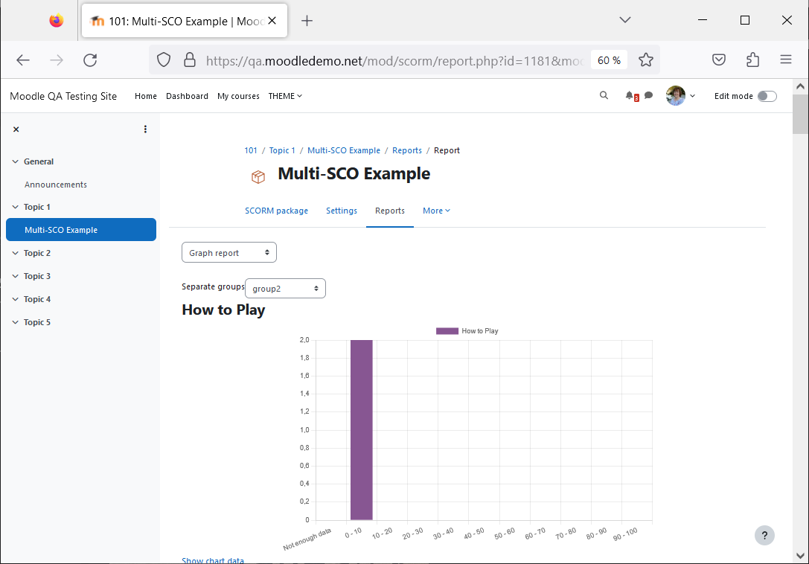The image size is (809, 564).
Task: Click the help question mark button
Action: (x=764, y=536)
